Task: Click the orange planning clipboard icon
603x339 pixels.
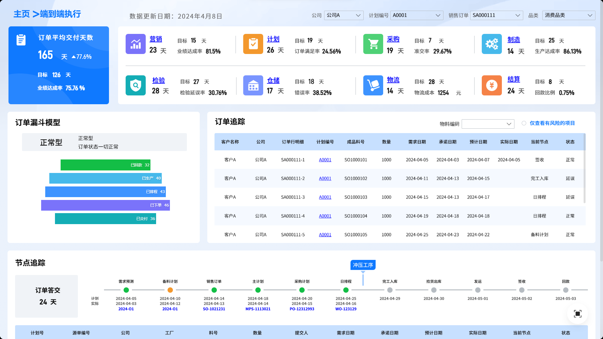Action: point(253,44)
